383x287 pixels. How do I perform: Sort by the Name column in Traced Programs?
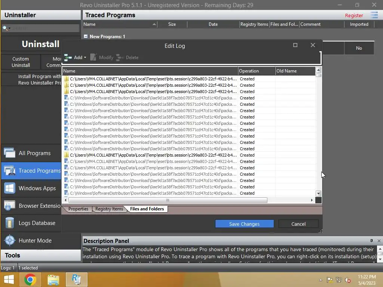pyautogui.click(x=120, y=24)
